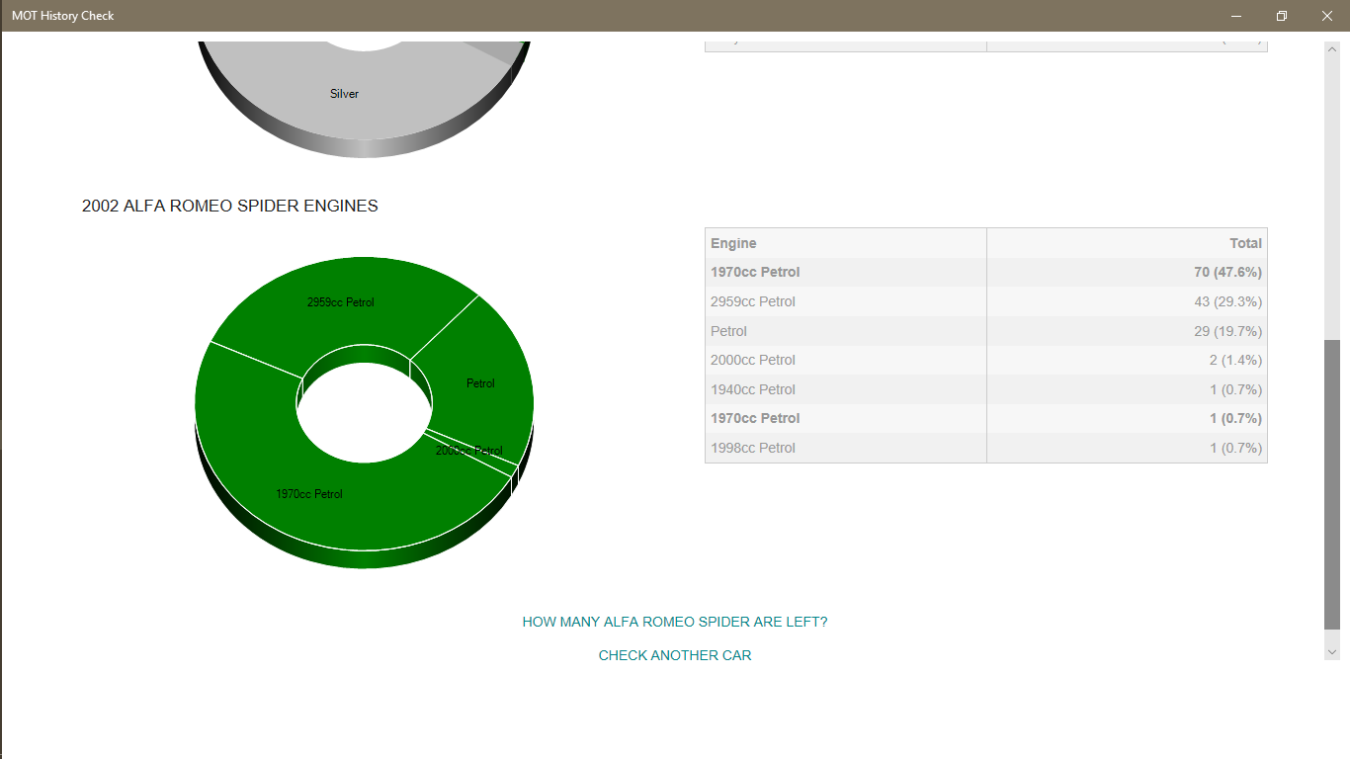This screenshot has height=759, width=1350.
Task: Select the 2959cc Petrol table row label
Action: click(x=753, y=301)
